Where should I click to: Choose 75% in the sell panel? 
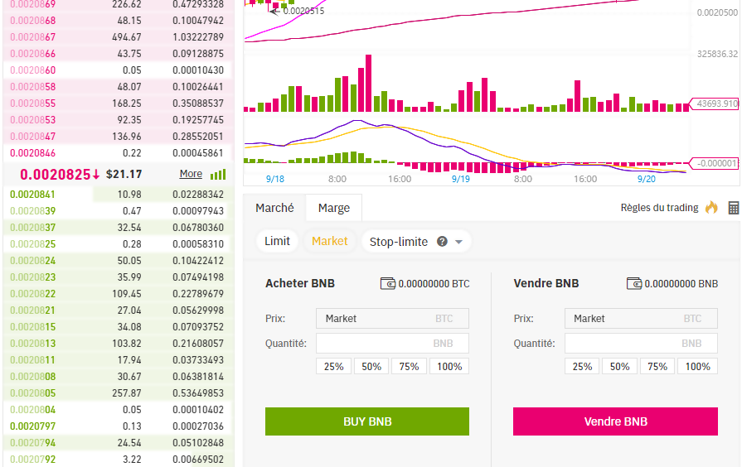pos(657,366)
